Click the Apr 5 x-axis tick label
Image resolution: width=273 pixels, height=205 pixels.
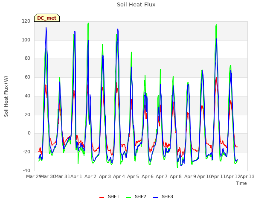coord(133,176)
